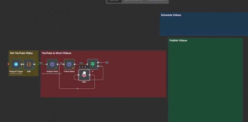Switch to the Editor tab
248x122 pixels.
coord(114,1)
